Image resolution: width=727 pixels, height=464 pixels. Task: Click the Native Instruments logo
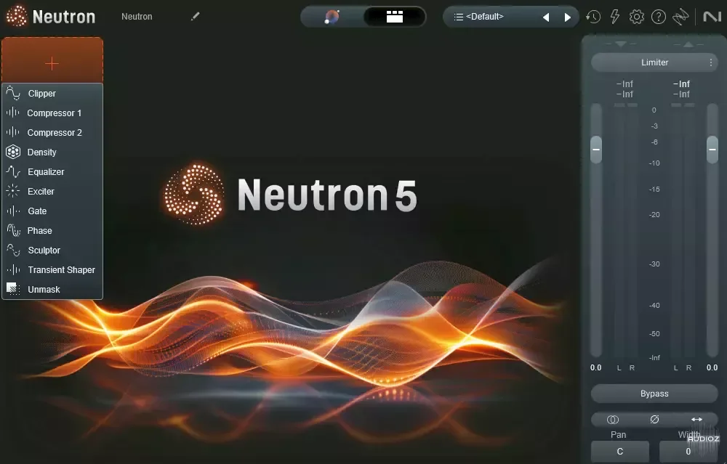click(712, 17)
